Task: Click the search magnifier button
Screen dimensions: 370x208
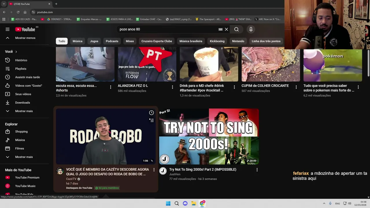Action: [x=236, y=29]
